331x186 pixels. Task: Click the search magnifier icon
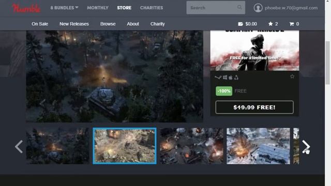click(239, 7)
